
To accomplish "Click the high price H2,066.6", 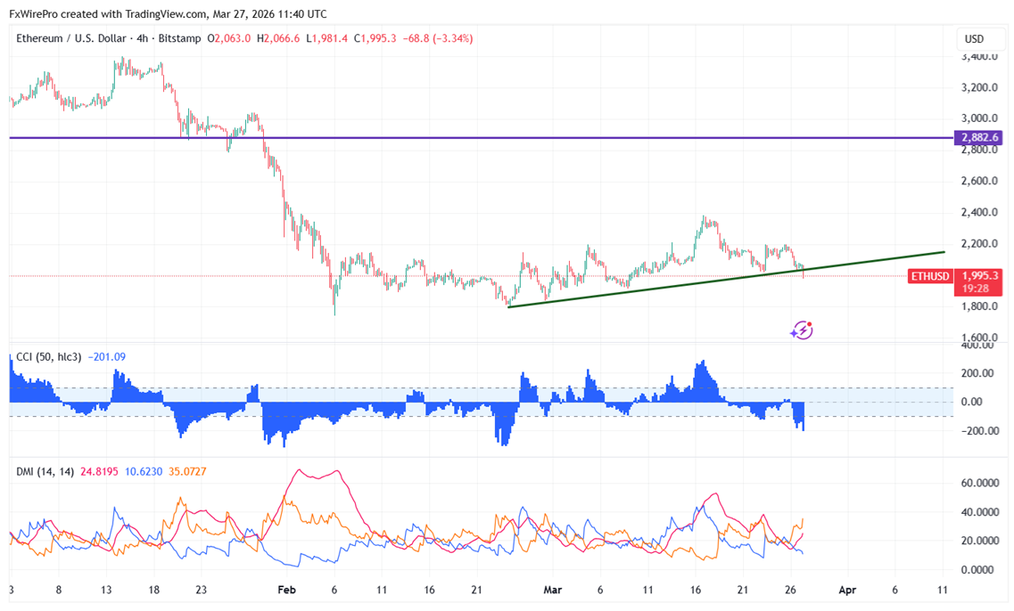I will [278, 38].
